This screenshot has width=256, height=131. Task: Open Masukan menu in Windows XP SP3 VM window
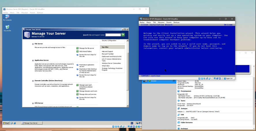pos(161,22)
